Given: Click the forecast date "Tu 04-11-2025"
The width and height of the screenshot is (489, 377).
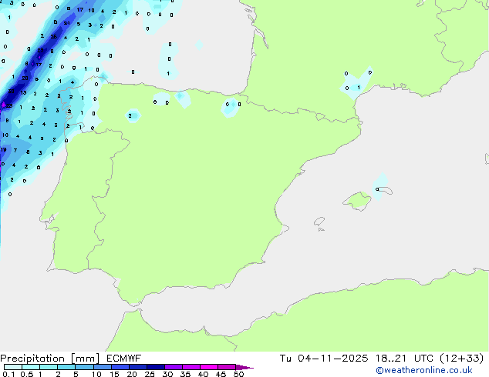Looking at the screenshot, I should tap(323, 359).
